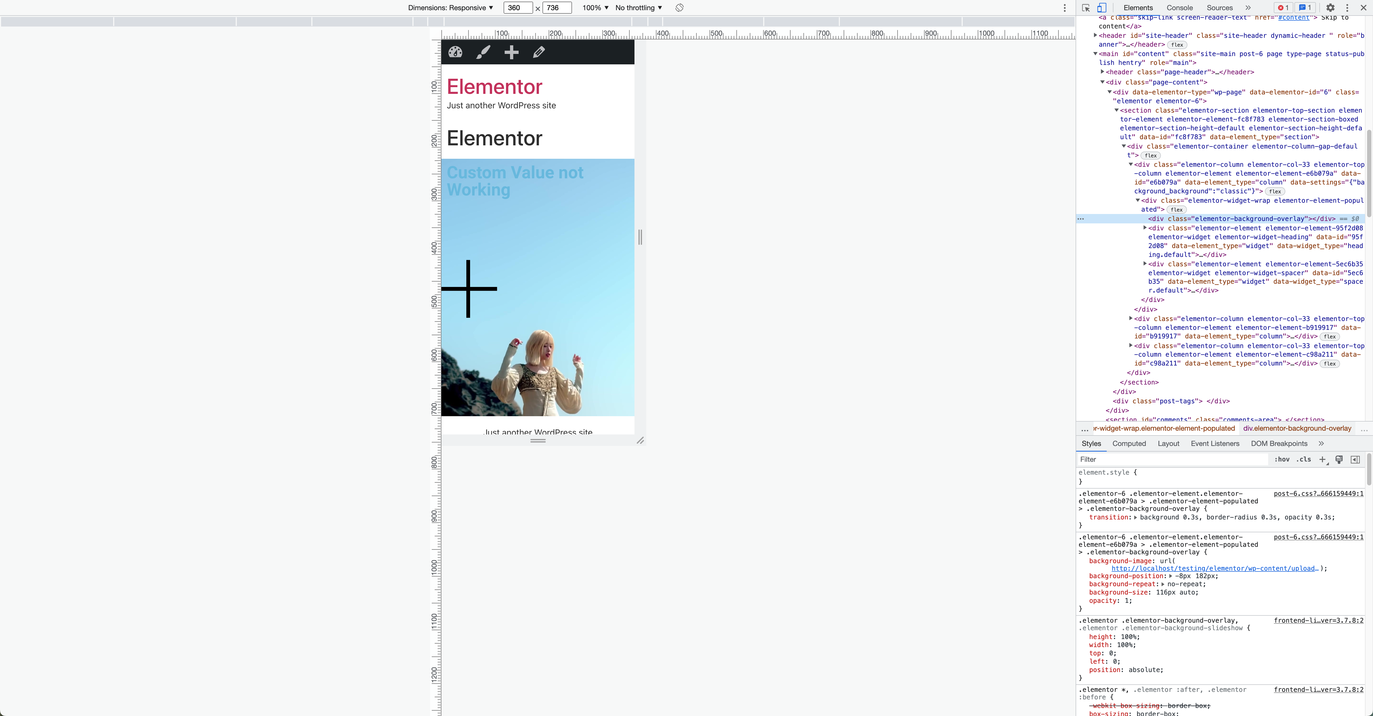The height and width of the screenshot is (716, 1373).
Task: Click the pink Elementor site title link
Action: click(x=494, y=86)
